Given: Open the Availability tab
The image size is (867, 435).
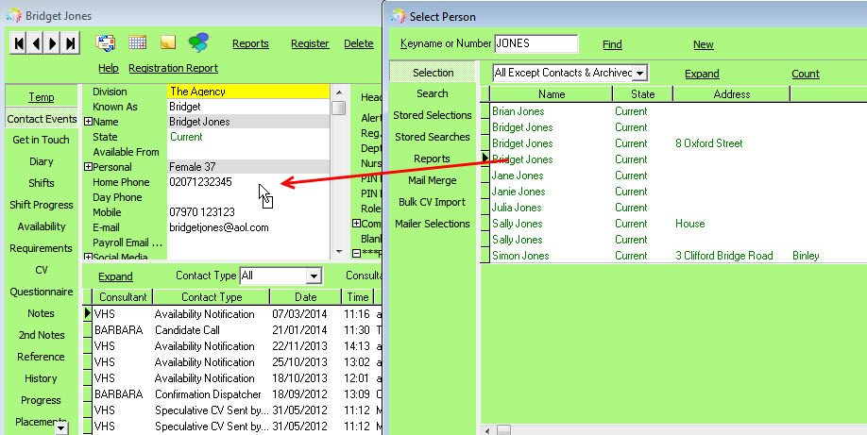Looking at the screenshot, I should pyautogui.click(x=42, y=226).
